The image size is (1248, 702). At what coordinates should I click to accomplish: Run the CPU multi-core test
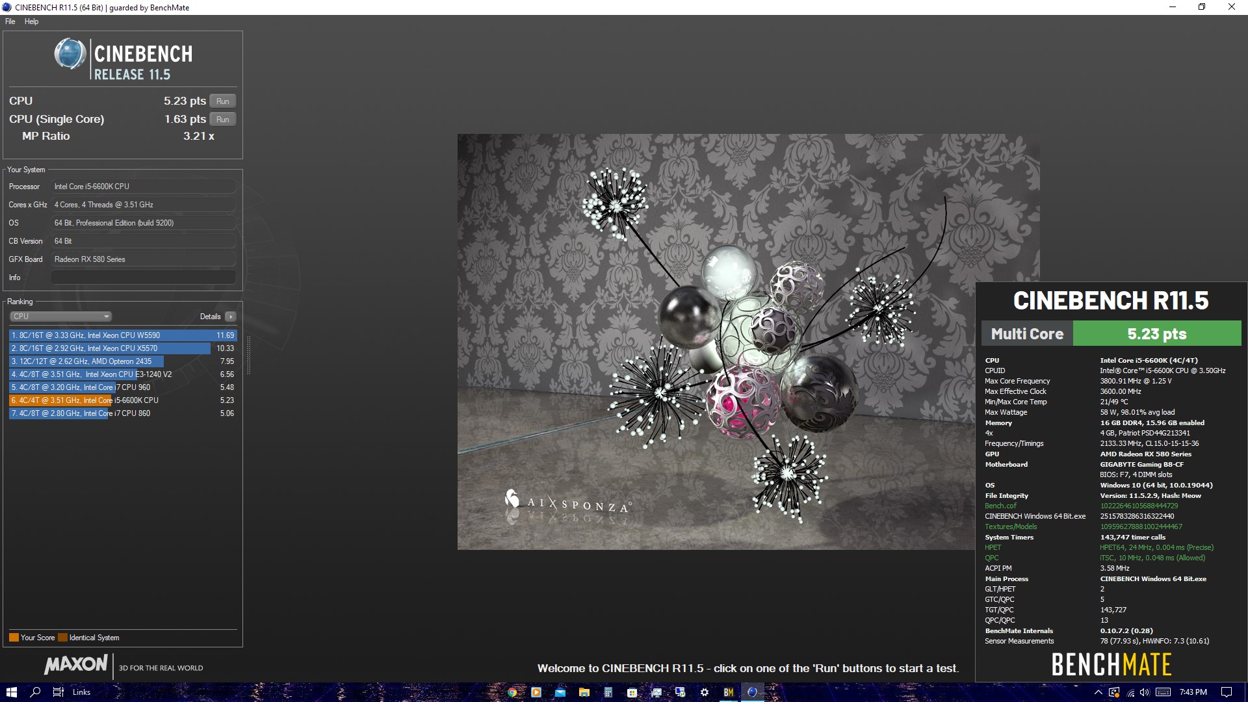(x=223, y=101)
